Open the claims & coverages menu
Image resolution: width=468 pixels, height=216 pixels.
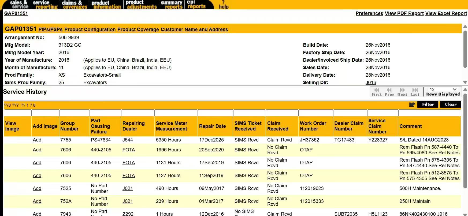click(74, 5)
